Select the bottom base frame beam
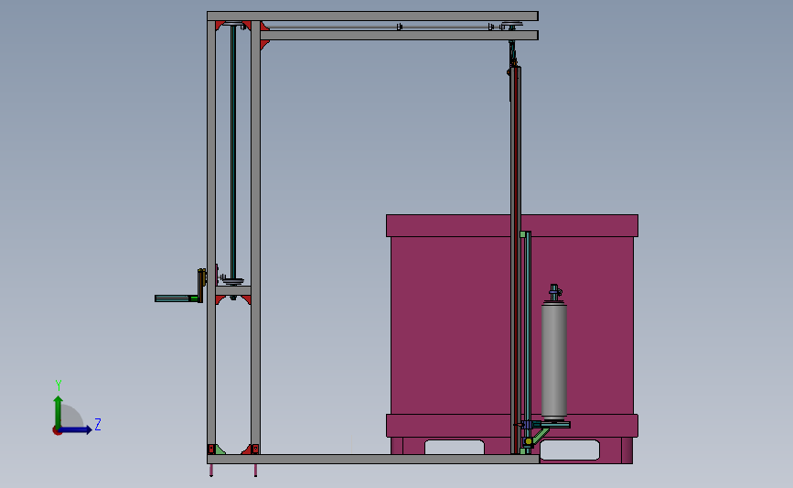The width and height of the screenshot is (793, 488). click(x=373, y=459)
